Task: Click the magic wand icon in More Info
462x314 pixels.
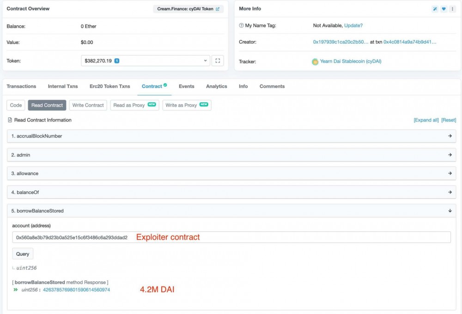Action: tap(435, 9)
